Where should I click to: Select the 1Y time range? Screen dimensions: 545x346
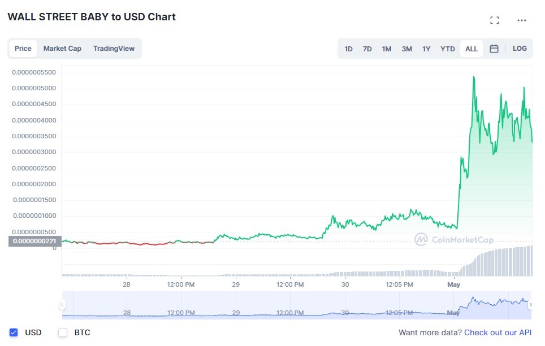tap(426, 49)
